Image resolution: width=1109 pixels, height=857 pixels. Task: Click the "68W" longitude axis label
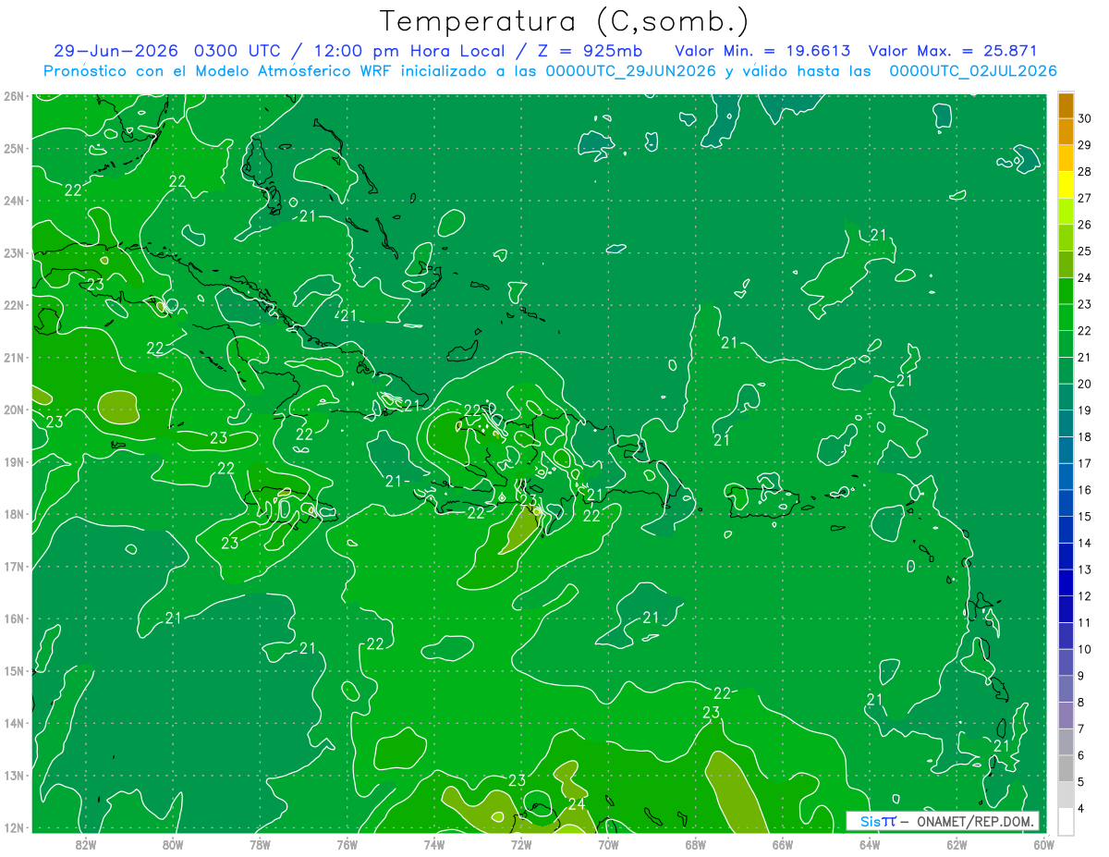696,844
